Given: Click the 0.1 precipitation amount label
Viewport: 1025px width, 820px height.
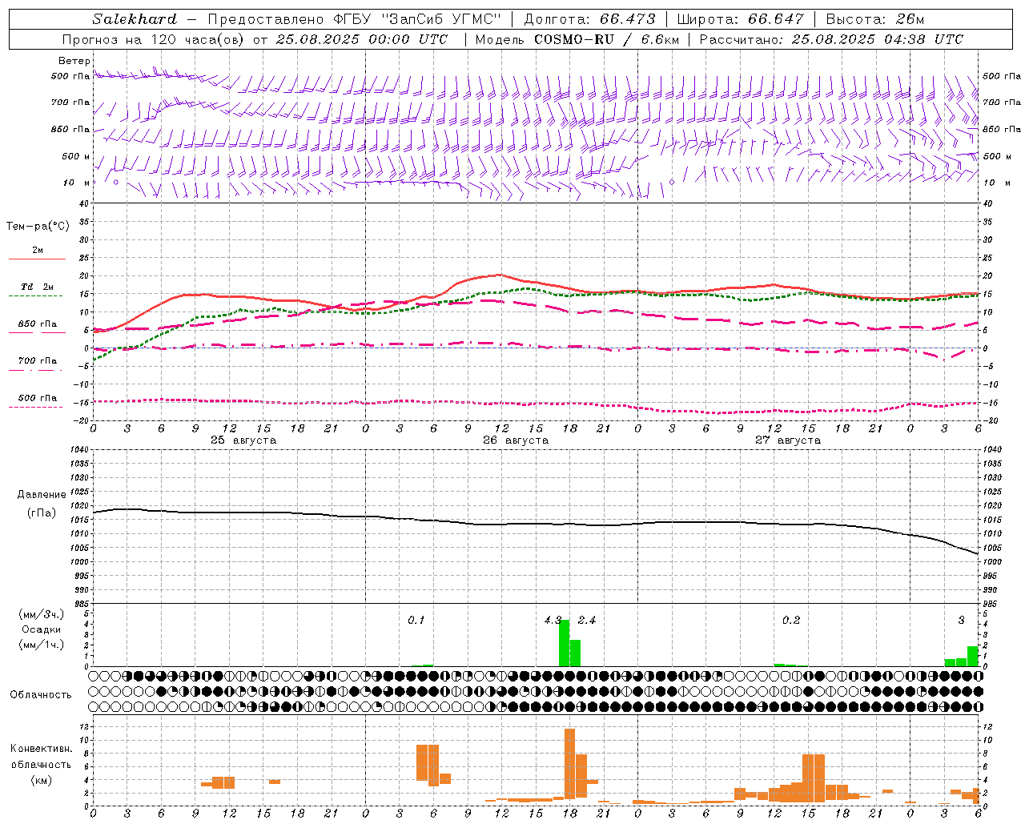Looking at the screenshot, I should point(416,620).
